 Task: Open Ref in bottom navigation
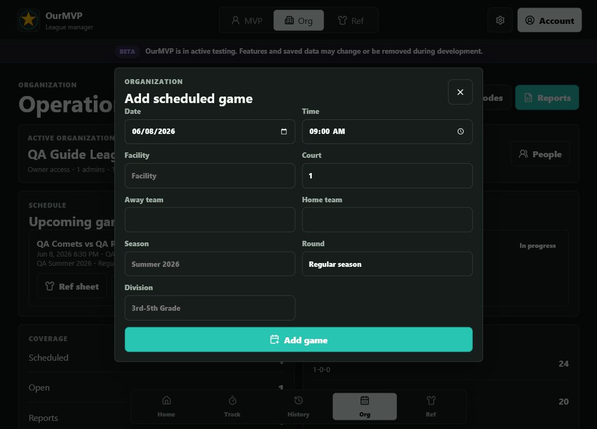tap(431, 407)
